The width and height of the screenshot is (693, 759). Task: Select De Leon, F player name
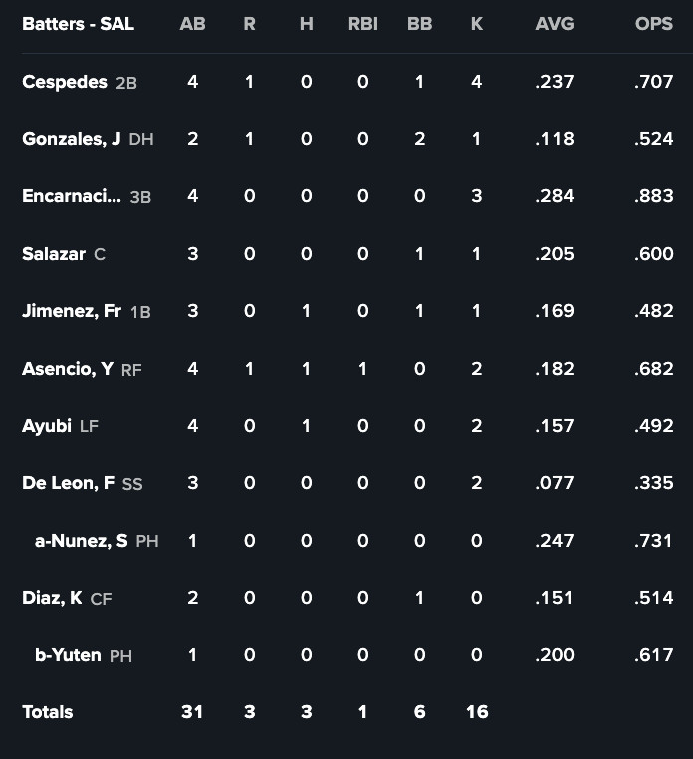68,483
